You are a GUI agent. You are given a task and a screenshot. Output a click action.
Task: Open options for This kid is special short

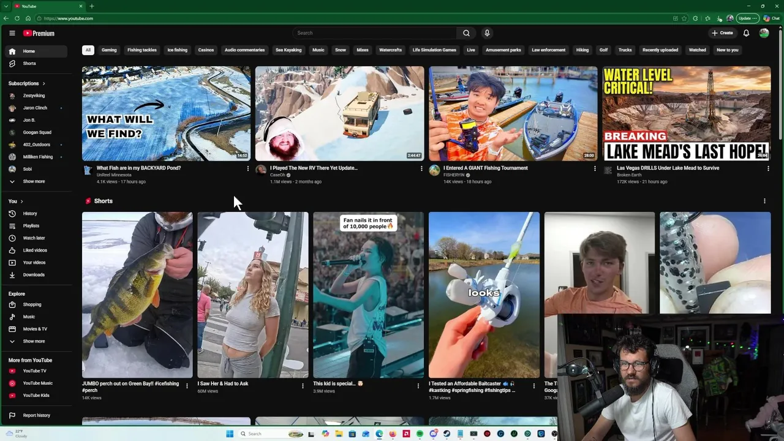point(418,386)
